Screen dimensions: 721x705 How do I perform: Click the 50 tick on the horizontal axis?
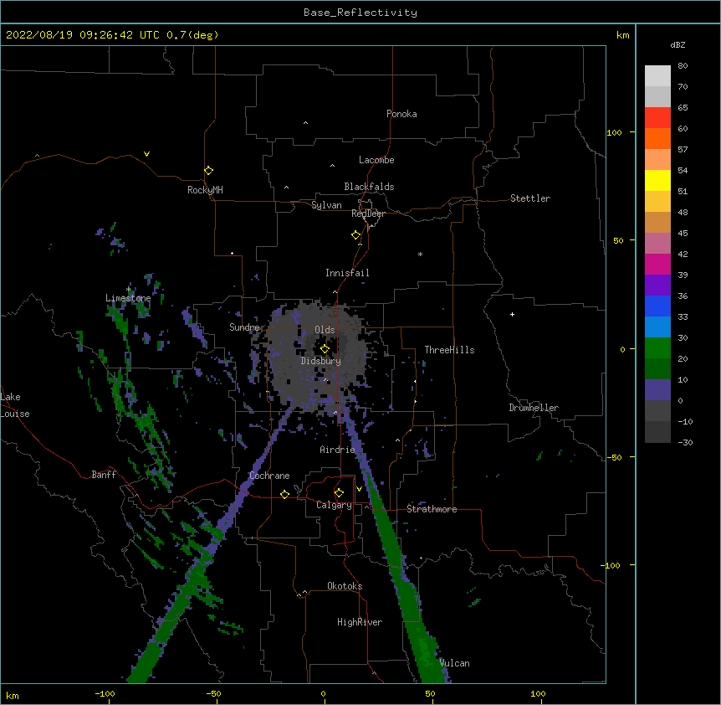click(430, 693)
